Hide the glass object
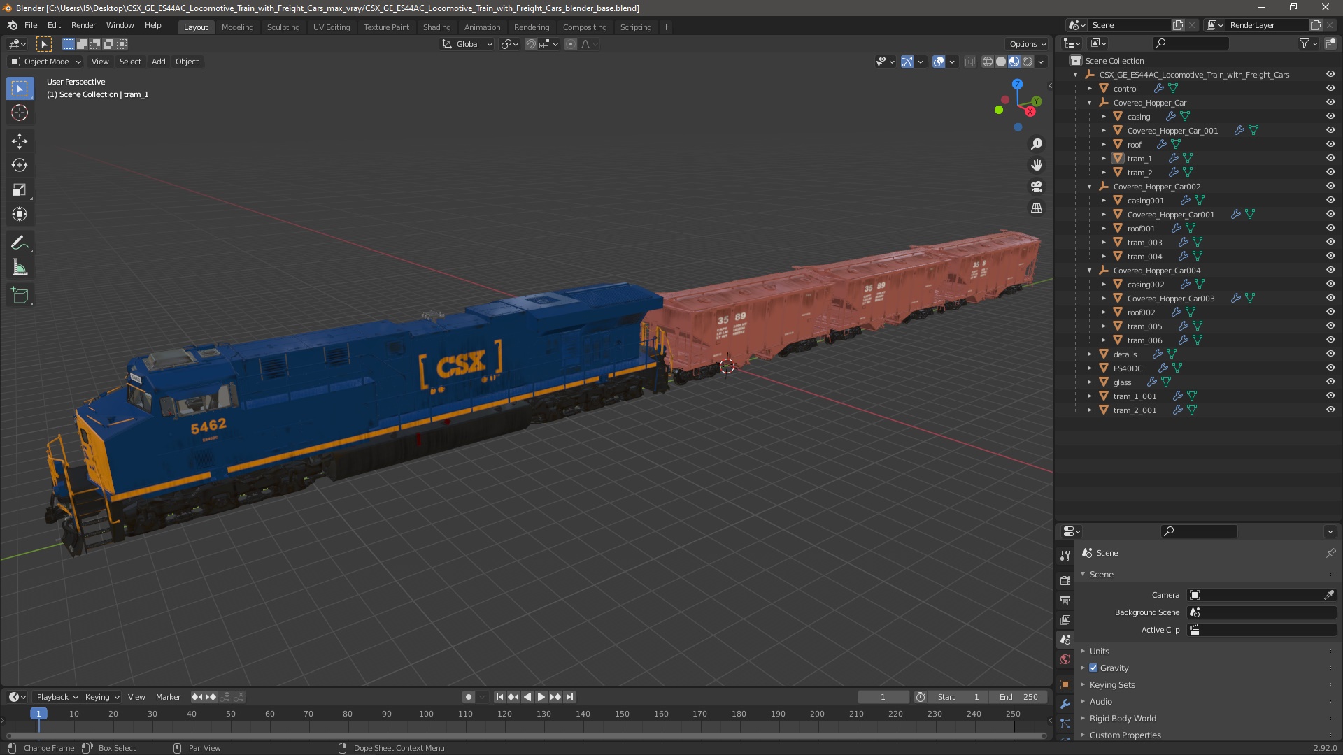 [x=1330, y=382]
